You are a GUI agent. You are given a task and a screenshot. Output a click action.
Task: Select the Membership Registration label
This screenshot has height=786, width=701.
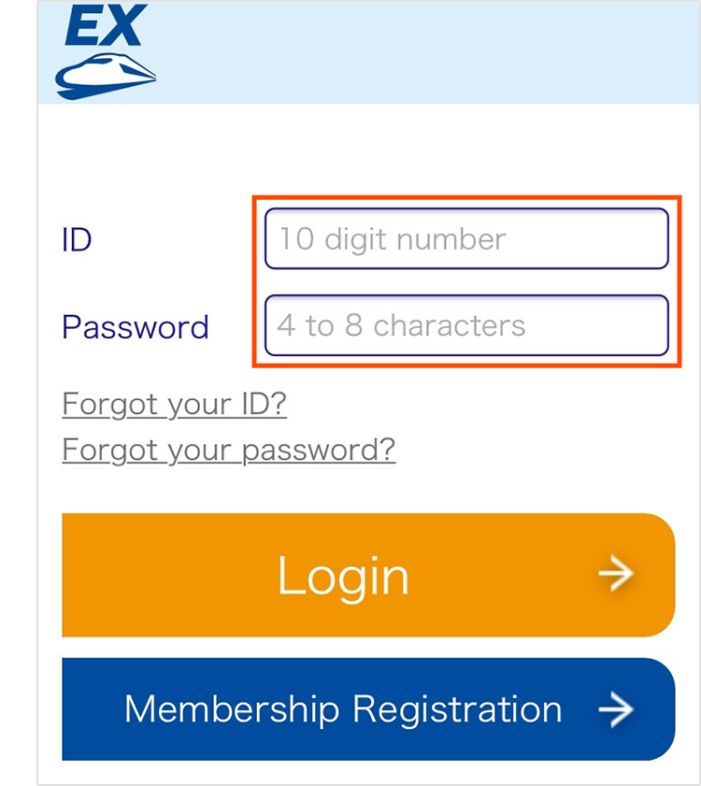coord(341,709)
